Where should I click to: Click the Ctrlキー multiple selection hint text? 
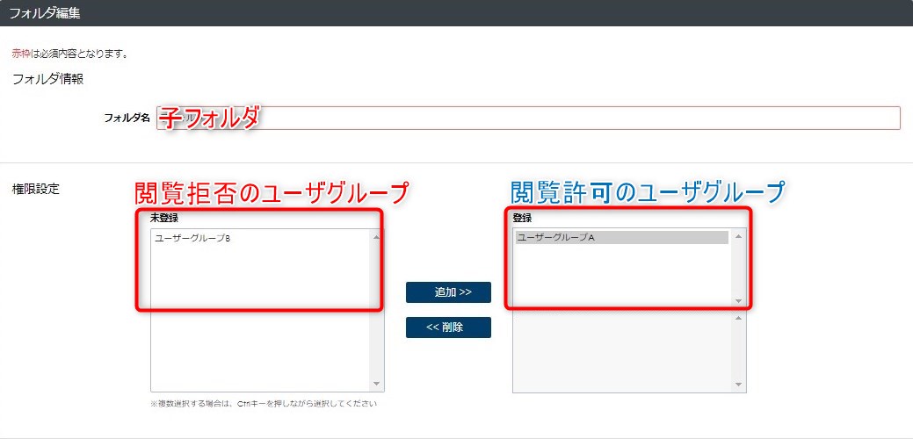tap(264, 403)
